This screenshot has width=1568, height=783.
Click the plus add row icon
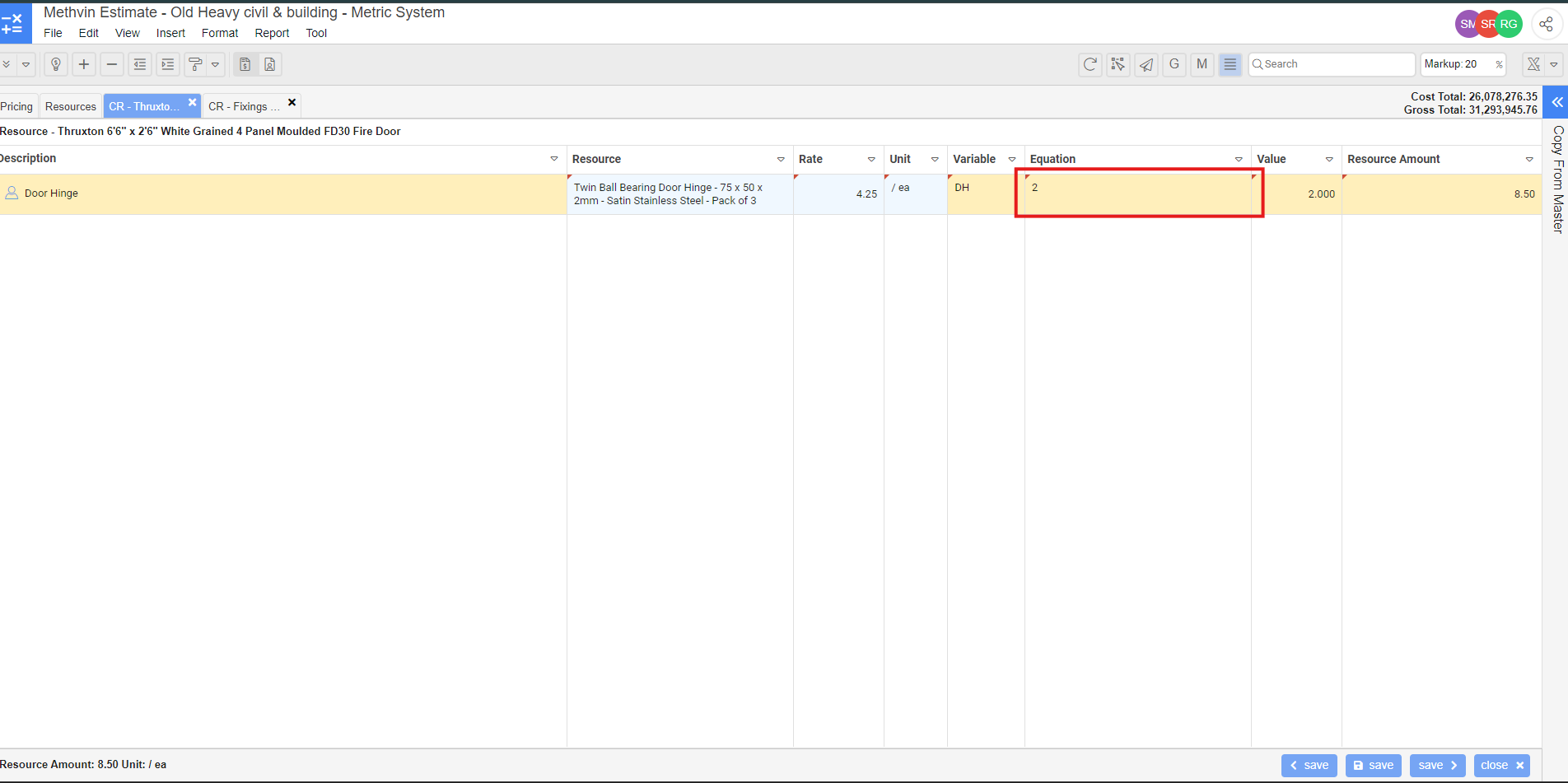[84, 64]
